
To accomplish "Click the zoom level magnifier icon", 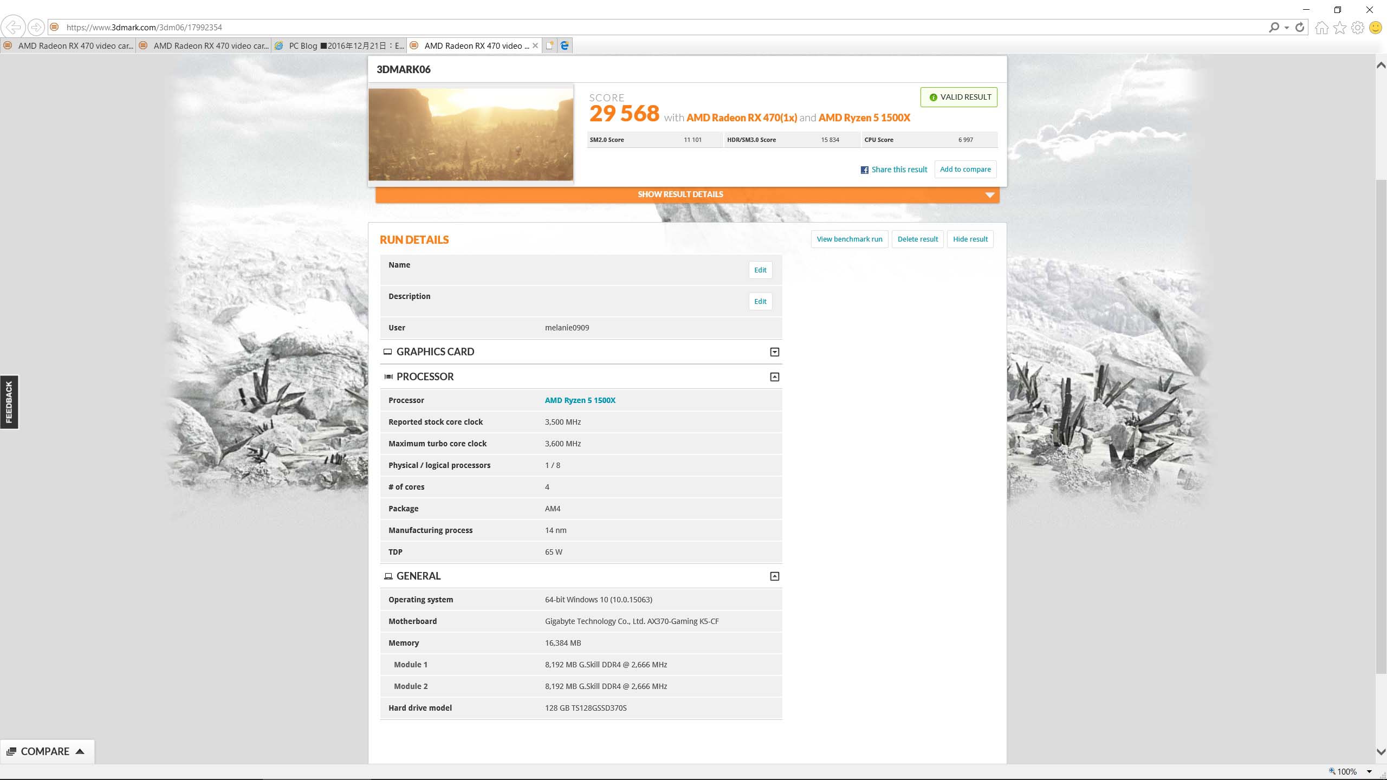I will tap(1332, 771).
